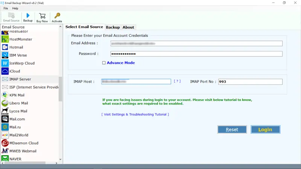Select the Lycos Mail dog icon
This screenshot has width=301, height=169.
(x=5, y=111)
